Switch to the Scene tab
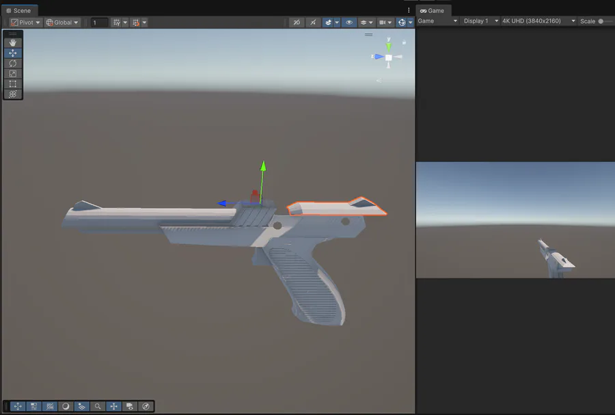 (x=18, y=10)
